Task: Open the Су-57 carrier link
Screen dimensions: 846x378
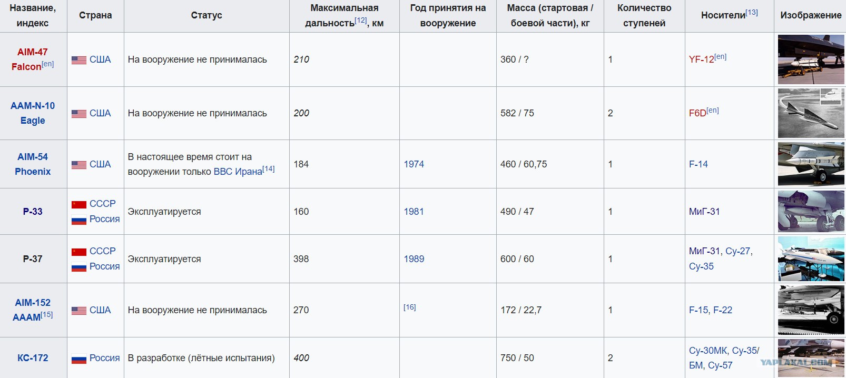Action: point(720,365)
